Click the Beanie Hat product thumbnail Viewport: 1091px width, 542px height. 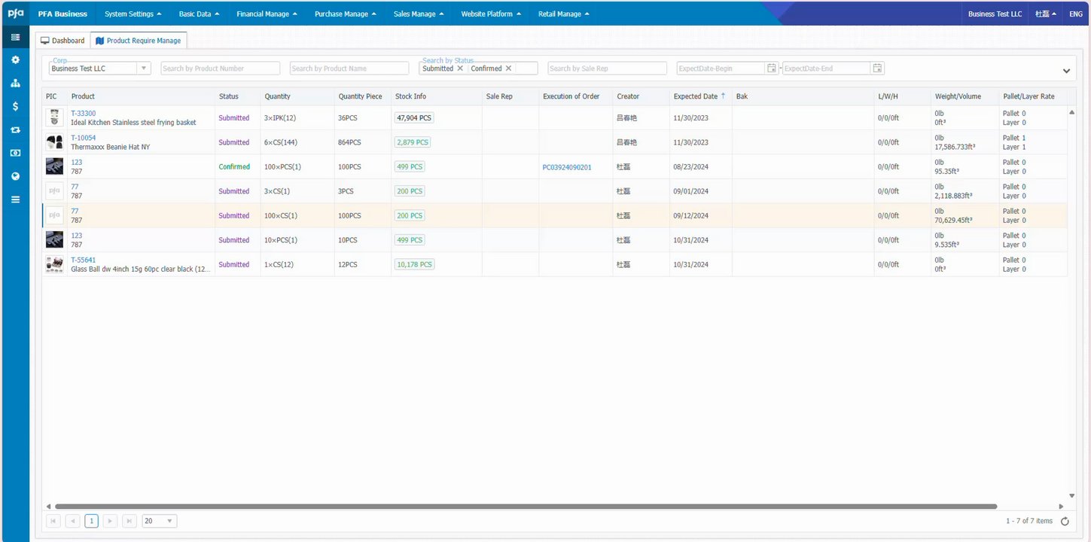pos(54,142)
